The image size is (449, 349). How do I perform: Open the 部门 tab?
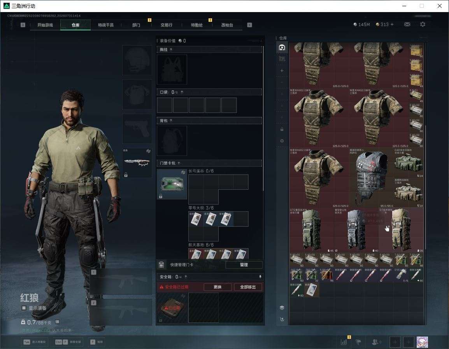(136, 25)
